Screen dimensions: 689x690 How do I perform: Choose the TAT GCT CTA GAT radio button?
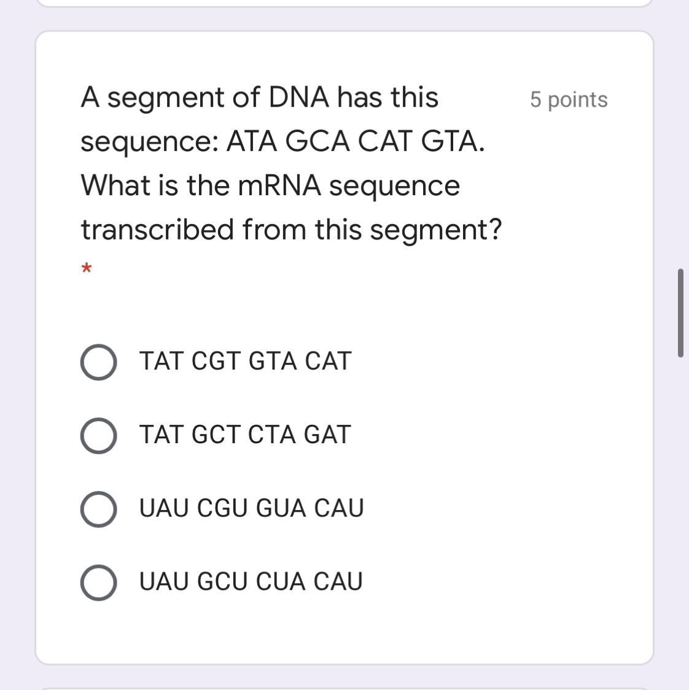[x=98, y=435]
